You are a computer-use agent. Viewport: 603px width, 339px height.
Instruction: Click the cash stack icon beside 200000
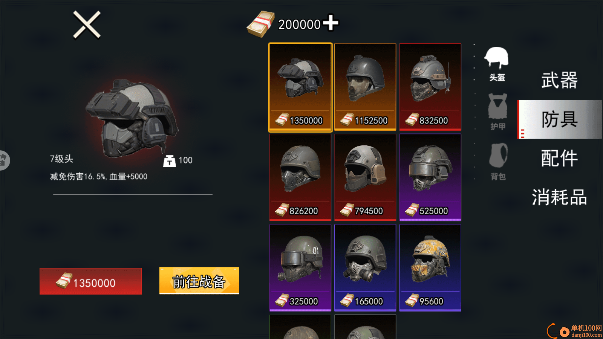(261, 24)
